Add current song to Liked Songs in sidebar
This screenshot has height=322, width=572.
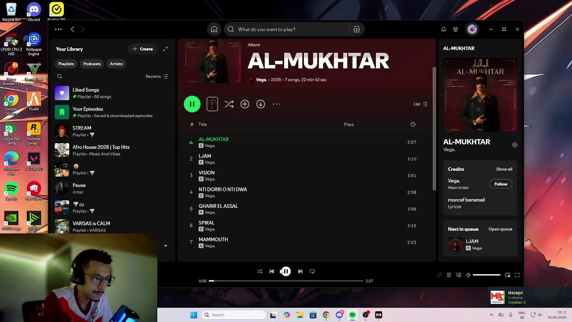click(515, 145)
